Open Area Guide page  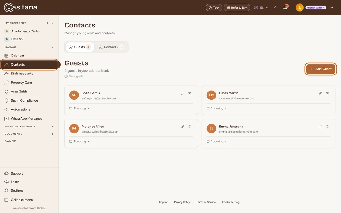click(x=29, y=92)
